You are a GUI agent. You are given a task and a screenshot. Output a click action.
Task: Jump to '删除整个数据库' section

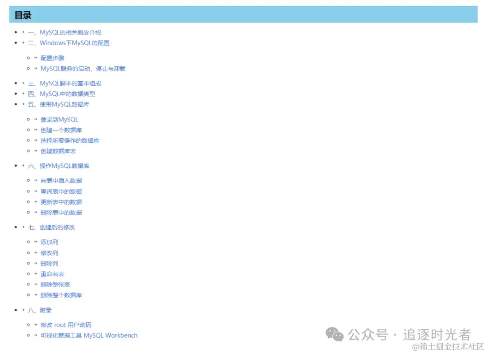pos(61,295)
